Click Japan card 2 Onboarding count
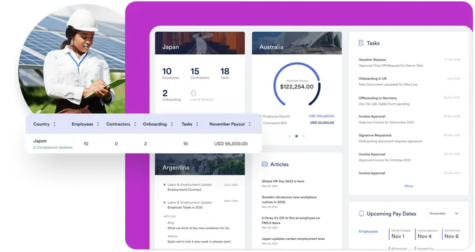This screenshot has height=252, width=475. [x=171, y=95]
